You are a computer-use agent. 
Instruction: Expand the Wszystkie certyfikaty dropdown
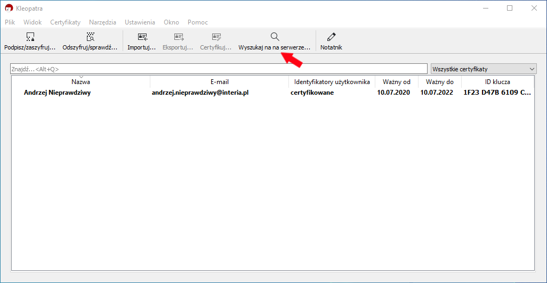point(484,69)
